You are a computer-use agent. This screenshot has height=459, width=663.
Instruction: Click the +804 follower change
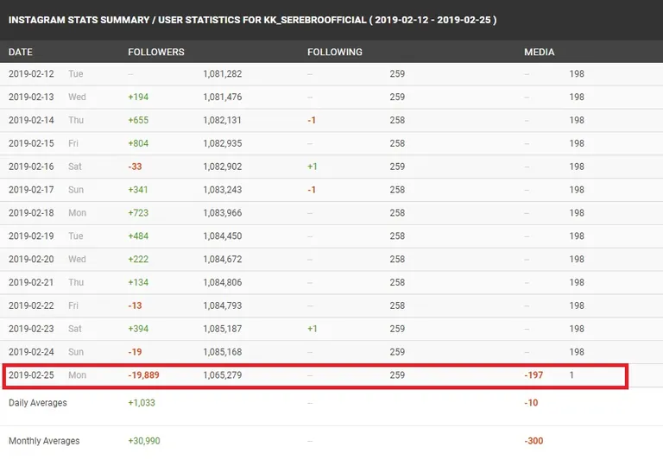coord(138,144)
